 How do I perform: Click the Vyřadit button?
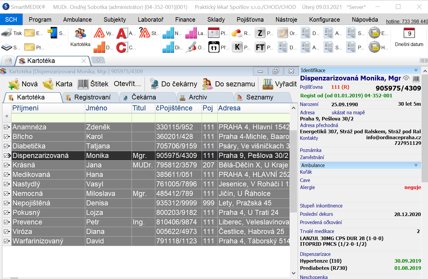pos(279,84)
